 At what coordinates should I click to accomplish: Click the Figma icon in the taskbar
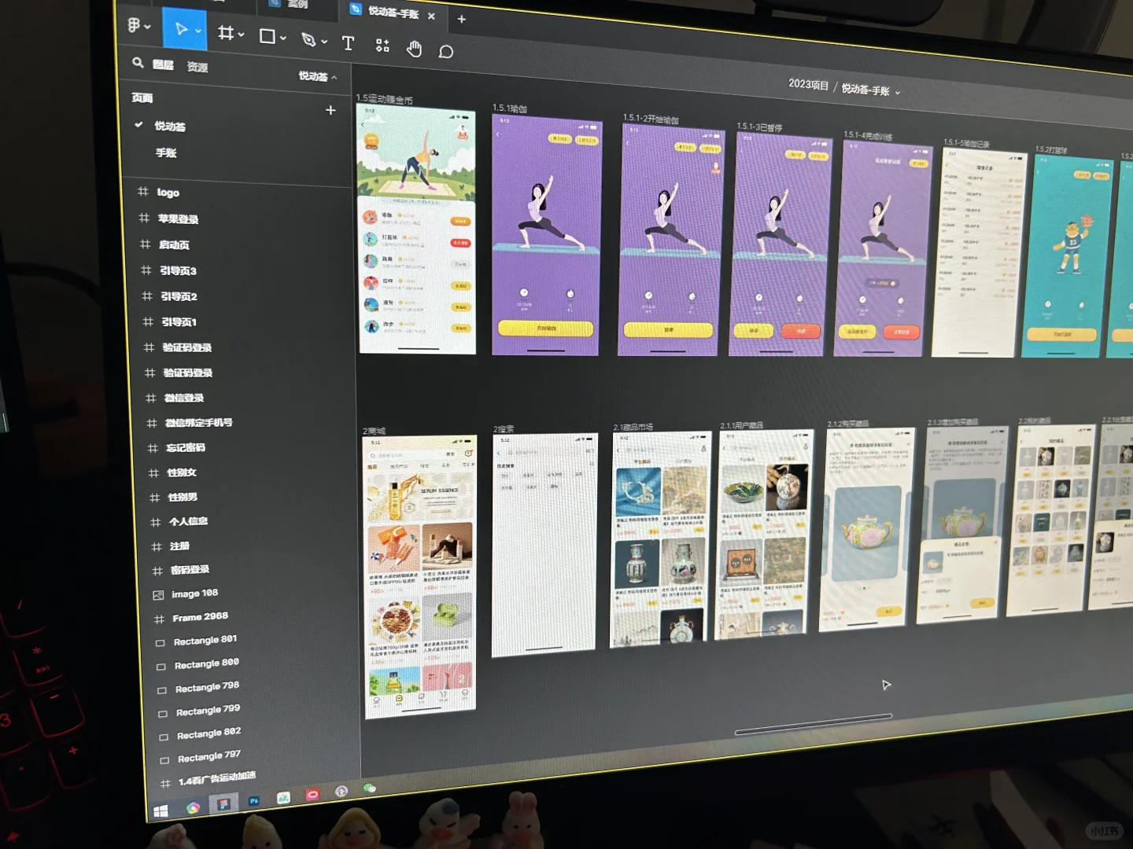(224, 804)
